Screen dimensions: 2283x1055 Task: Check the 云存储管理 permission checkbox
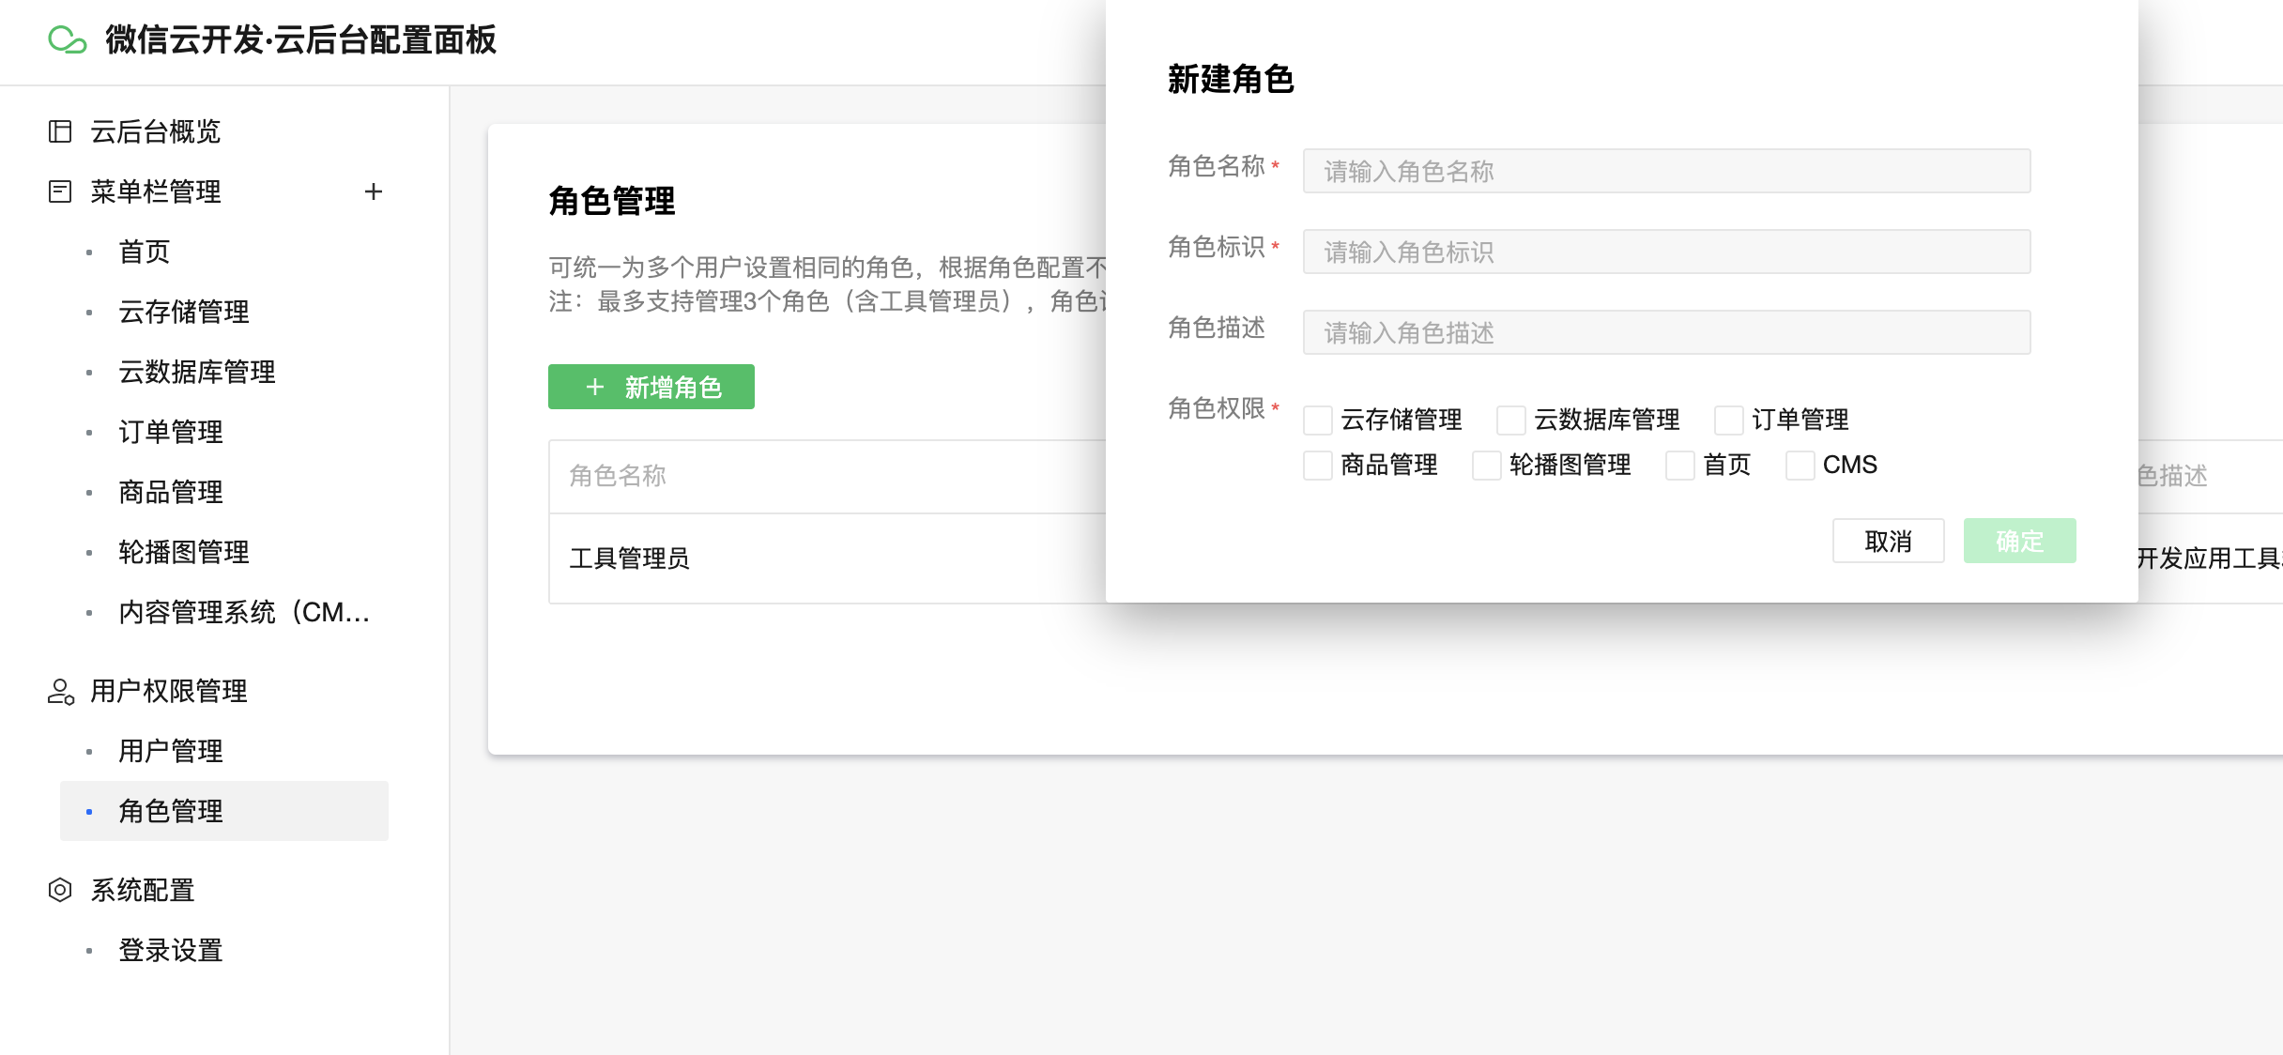pyautogui.click(x=1318, y=420)
